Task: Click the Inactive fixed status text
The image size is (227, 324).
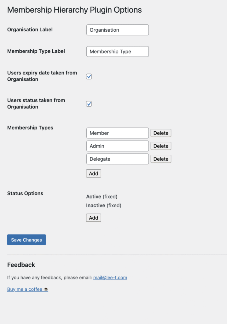Action: tap(104, 205)
